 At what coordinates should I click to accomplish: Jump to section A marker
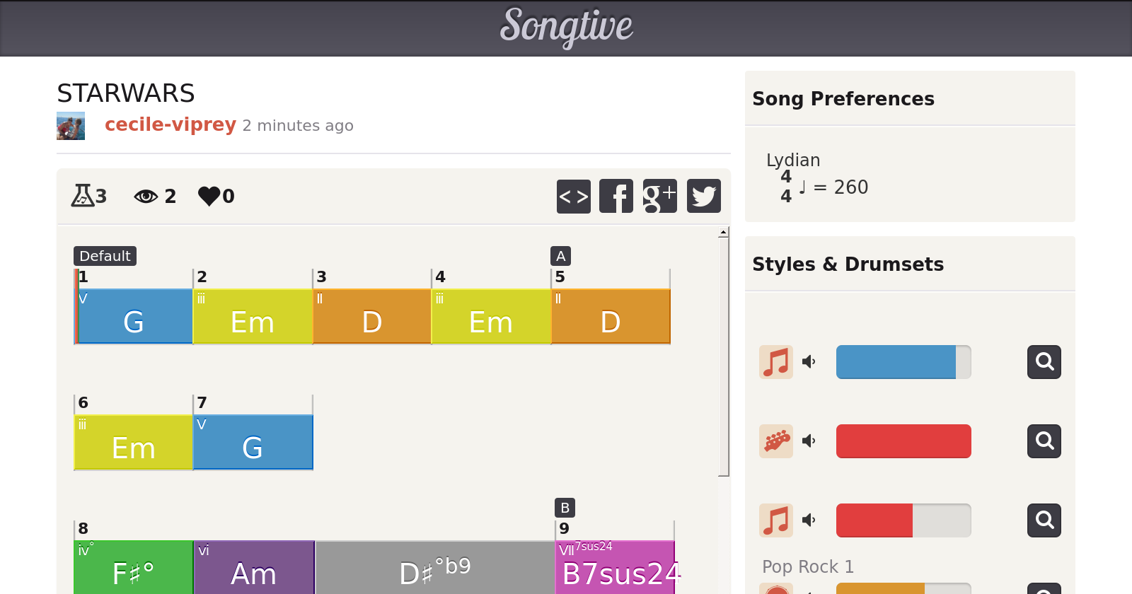560,256
